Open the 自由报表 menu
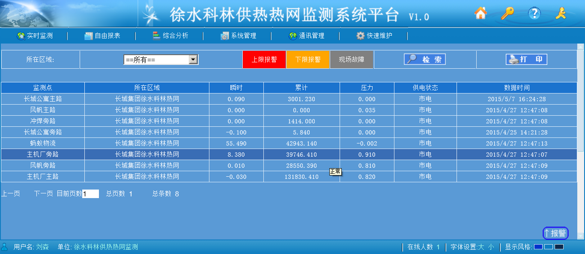Viewport: 585px width, 254px height. click(x=102, y=36)
